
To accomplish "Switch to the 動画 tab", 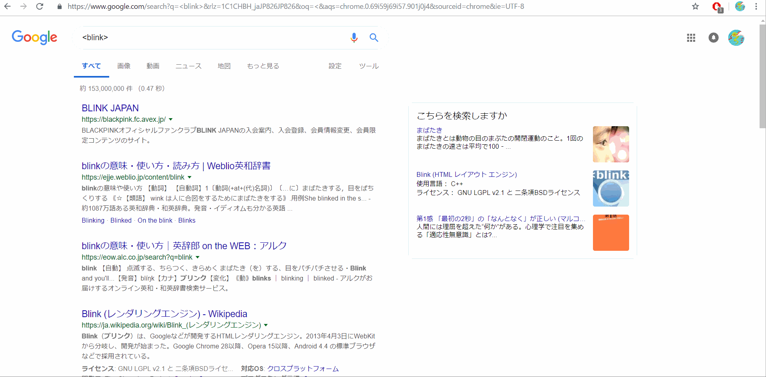I will pyautogui.click(x=153, y=66).
